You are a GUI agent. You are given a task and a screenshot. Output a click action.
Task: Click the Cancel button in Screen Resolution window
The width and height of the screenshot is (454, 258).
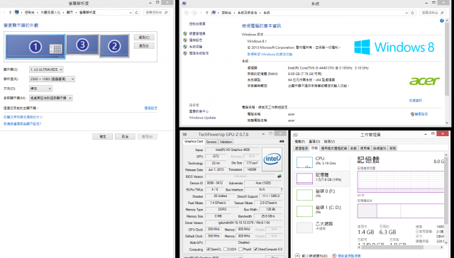[x=125, y=137]
